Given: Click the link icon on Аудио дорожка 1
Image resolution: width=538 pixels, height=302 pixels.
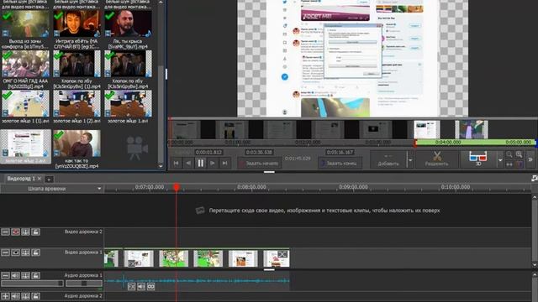Looking at the screenshot, I should (x=26, y=276).
